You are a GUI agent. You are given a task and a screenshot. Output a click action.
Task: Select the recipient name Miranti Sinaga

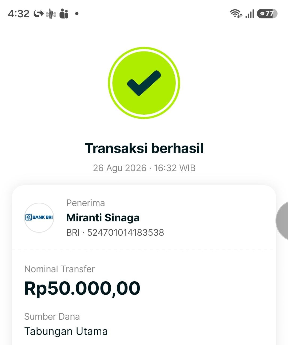pos(103,218)
